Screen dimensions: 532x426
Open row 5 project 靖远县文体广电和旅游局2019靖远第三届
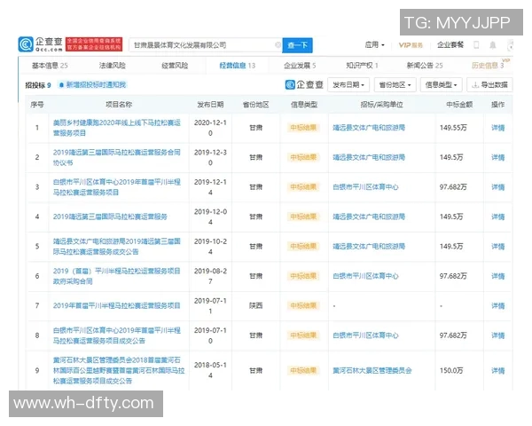tap(117, 247)
